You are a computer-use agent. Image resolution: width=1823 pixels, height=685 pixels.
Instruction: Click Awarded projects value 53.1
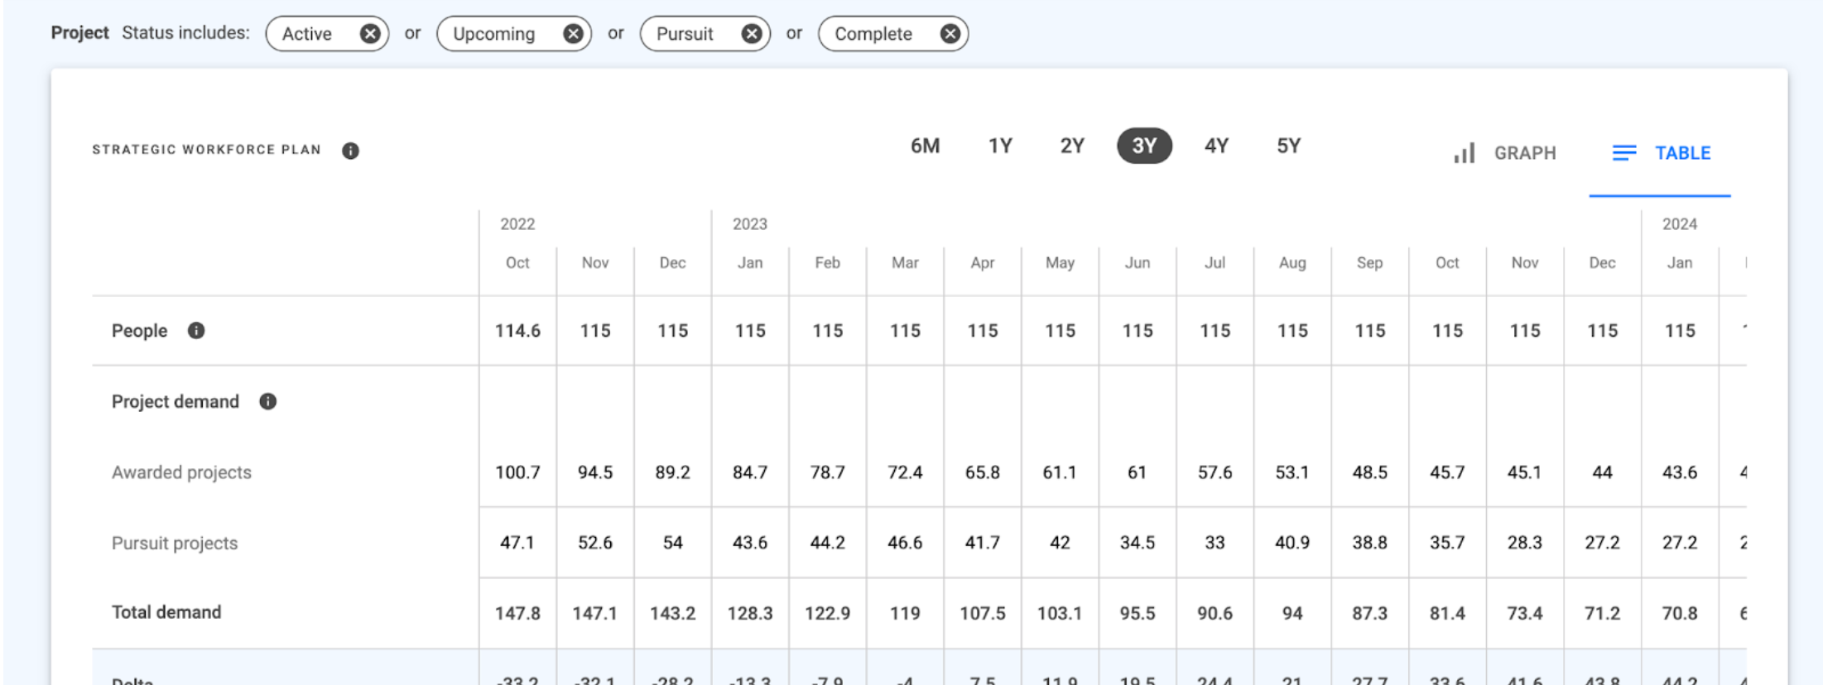click(x=1292, y=472)
